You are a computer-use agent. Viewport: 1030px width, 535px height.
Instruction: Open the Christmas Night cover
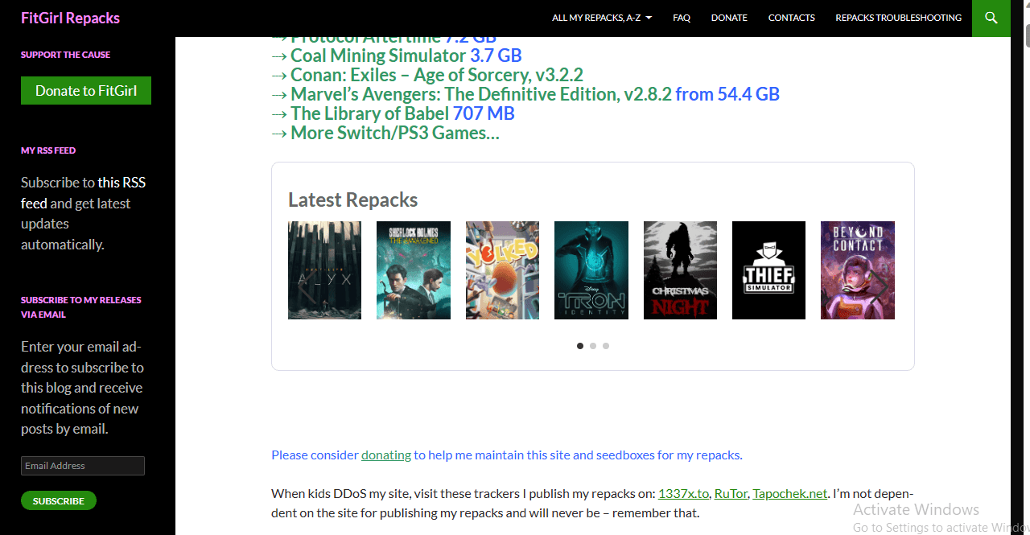tap(680, 270)
